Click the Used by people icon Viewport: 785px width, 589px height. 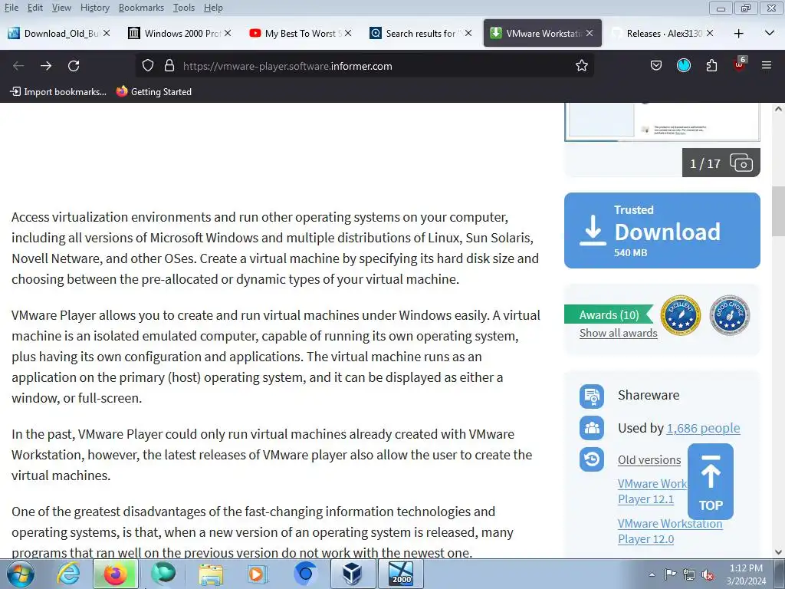(592, 428)
